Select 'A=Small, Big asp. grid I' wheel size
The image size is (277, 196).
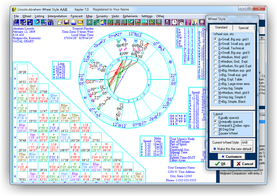232,39
